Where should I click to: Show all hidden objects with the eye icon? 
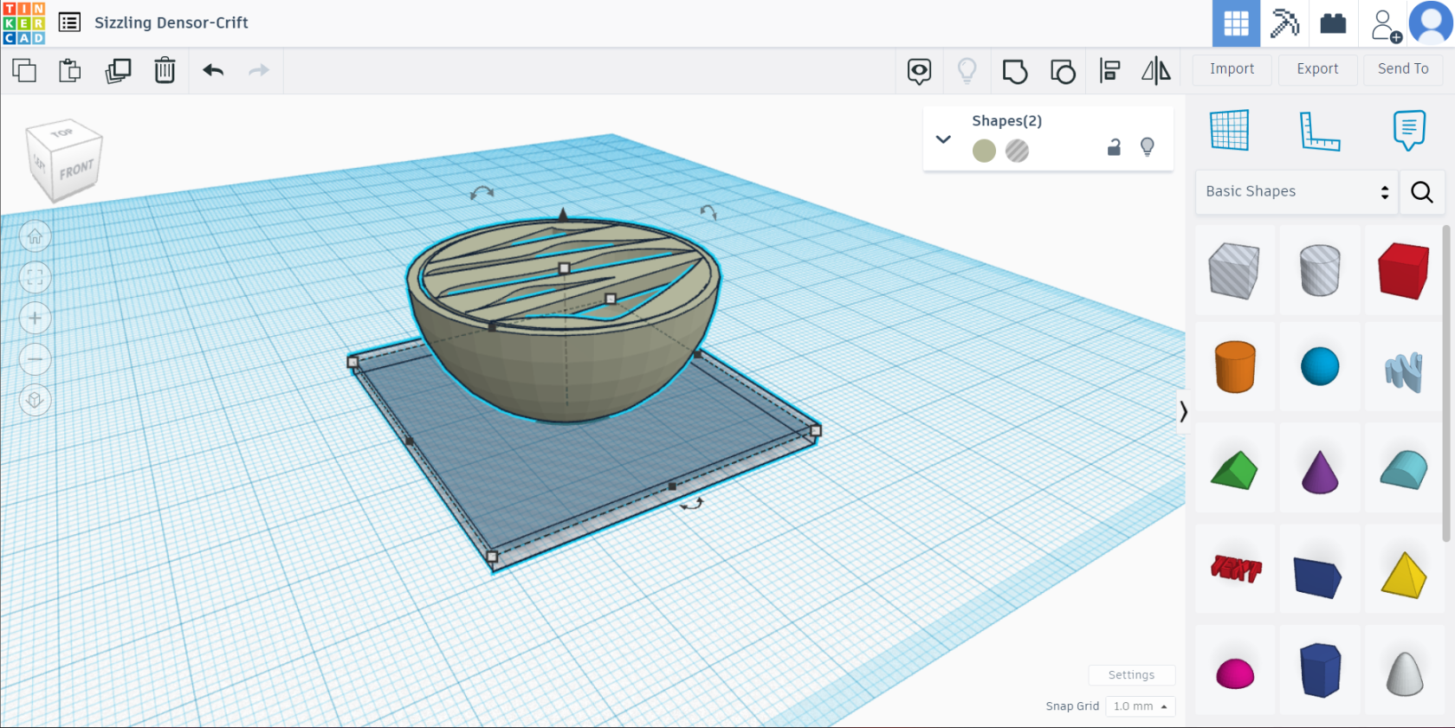pyautogui.click(x=919, y=71)
